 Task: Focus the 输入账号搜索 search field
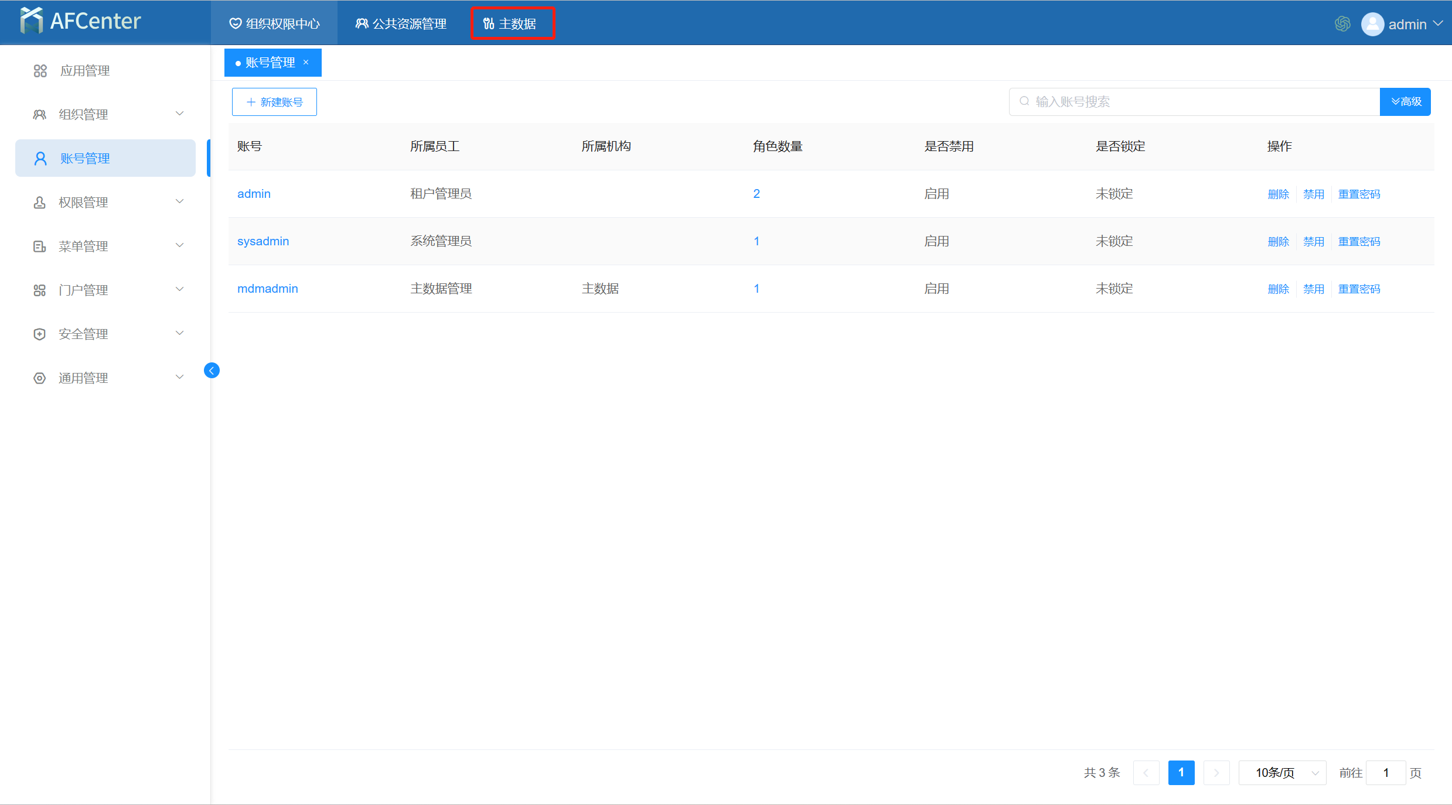coord(1194,102)
